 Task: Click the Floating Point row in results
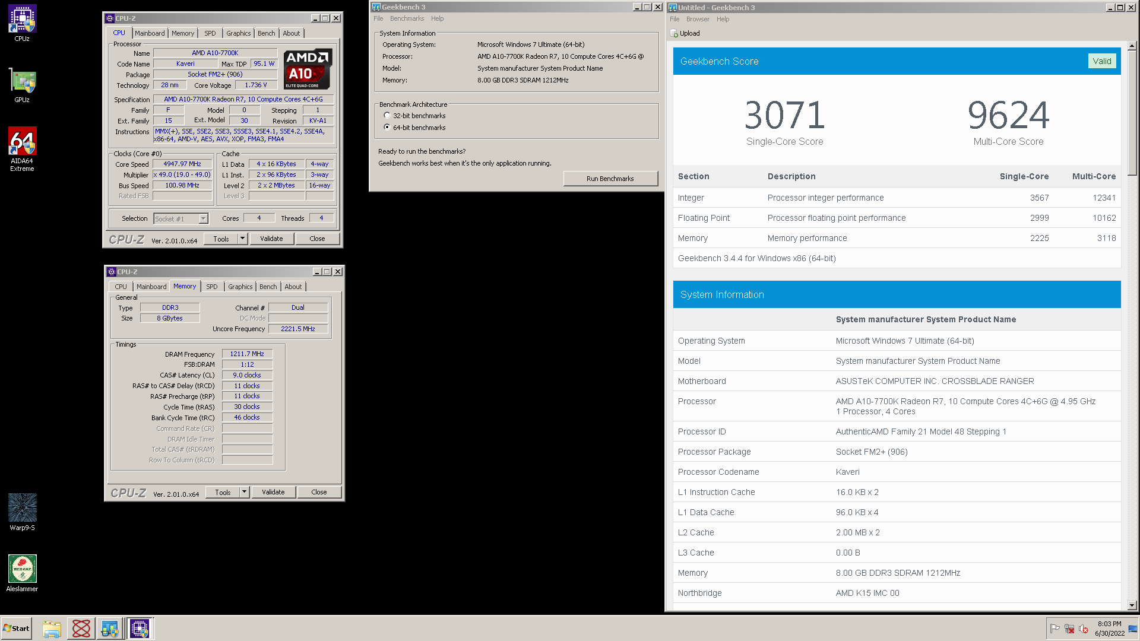tap(897, 218)
